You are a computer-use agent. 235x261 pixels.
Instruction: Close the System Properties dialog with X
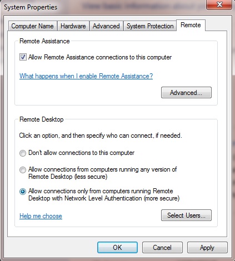(x=219, y=4)
